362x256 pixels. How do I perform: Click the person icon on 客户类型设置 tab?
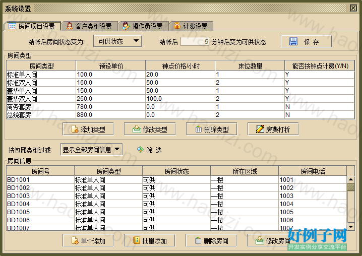[x=69, y=26]
